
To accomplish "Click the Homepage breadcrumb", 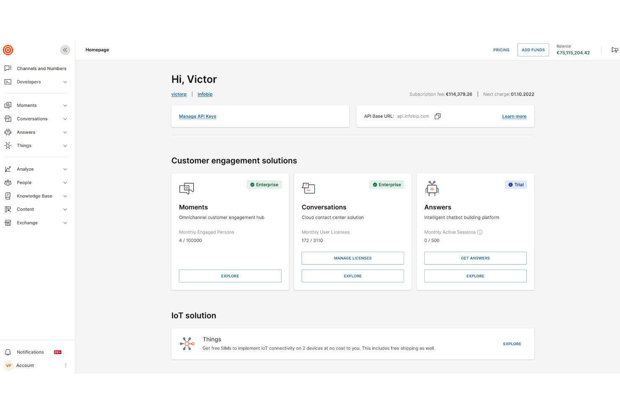I will pos(97,49).
